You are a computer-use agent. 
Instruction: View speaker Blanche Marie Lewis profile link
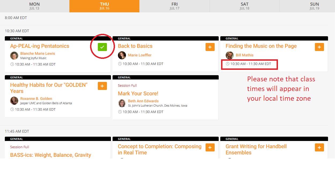click(38, 53)
